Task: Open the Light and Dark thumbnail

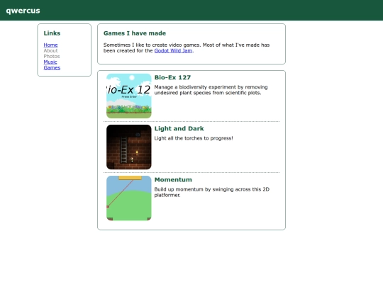Action: [x=128, y=147]
